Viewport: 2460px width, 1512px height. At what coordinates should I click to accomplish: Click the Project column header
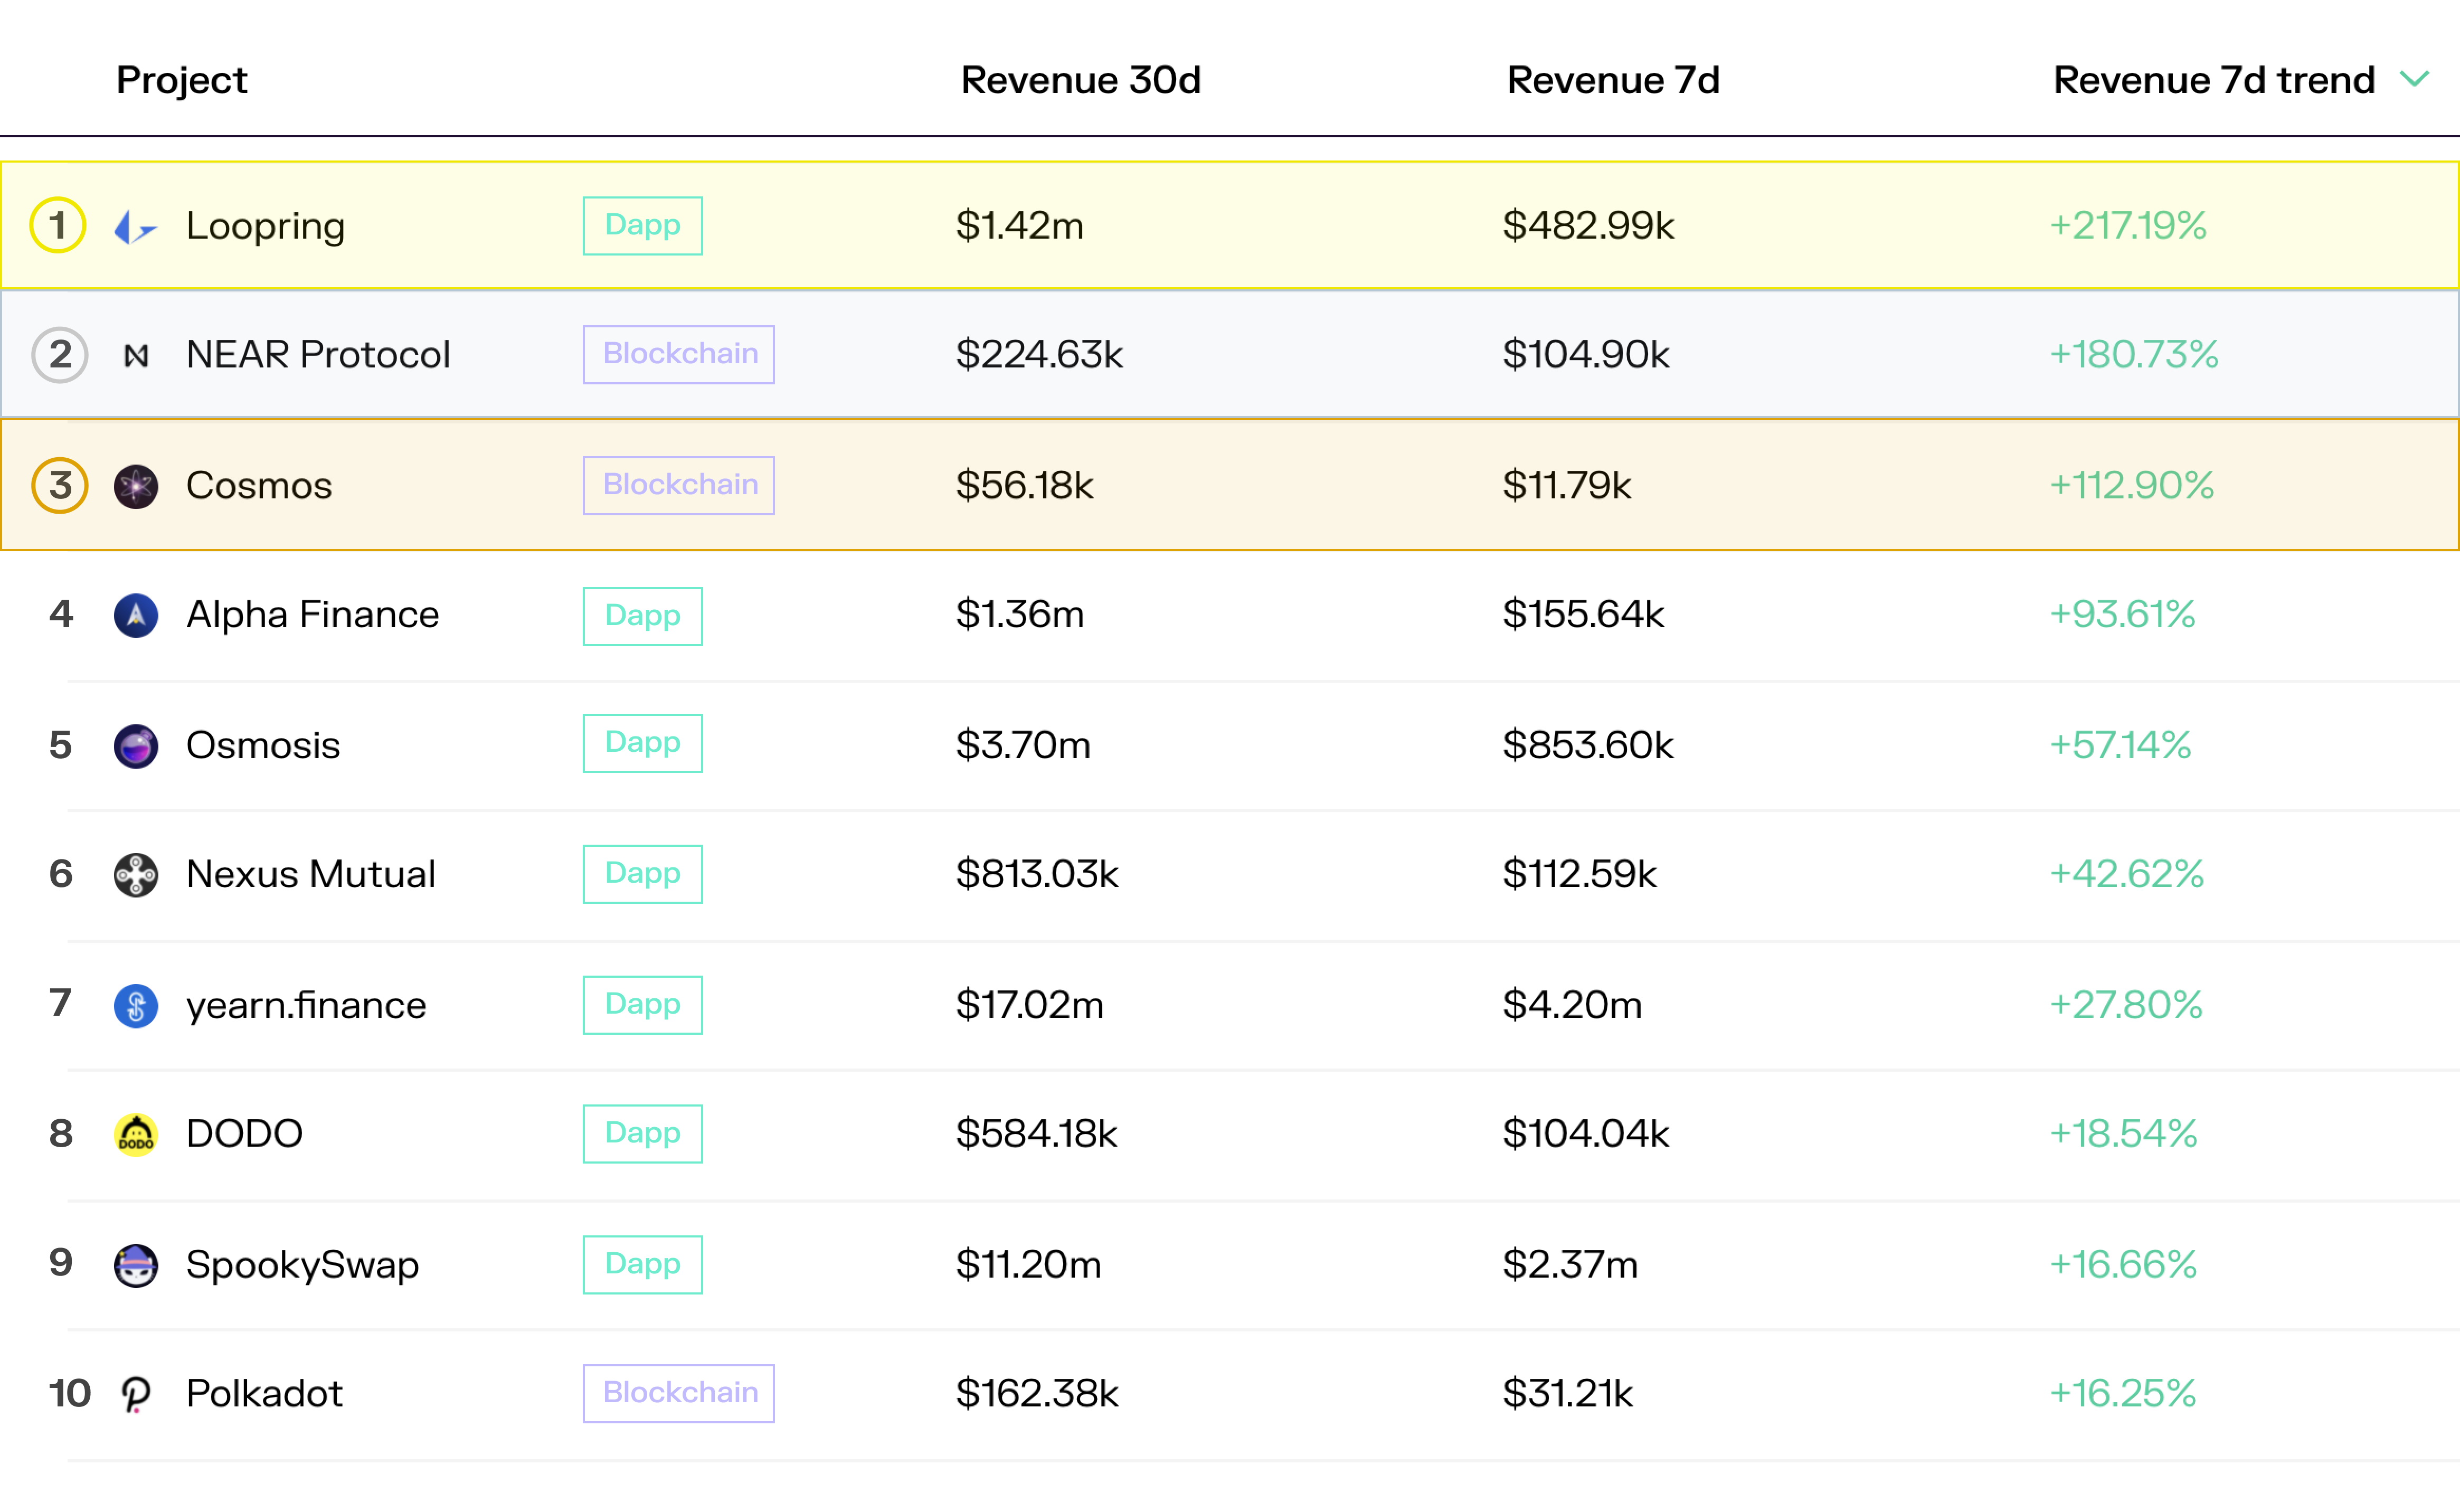[181, 80]
